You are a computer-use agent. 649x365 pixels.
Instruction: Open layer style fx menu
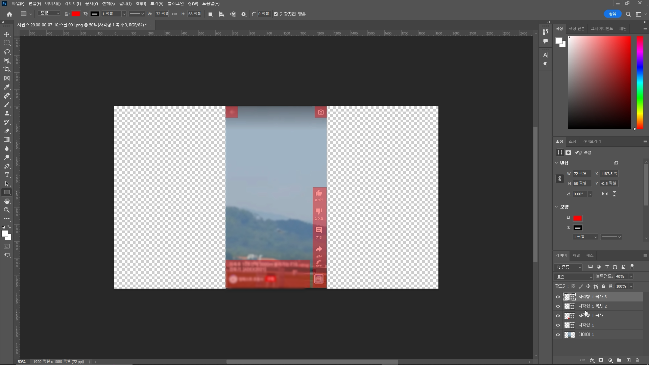(x=592, y=360)
